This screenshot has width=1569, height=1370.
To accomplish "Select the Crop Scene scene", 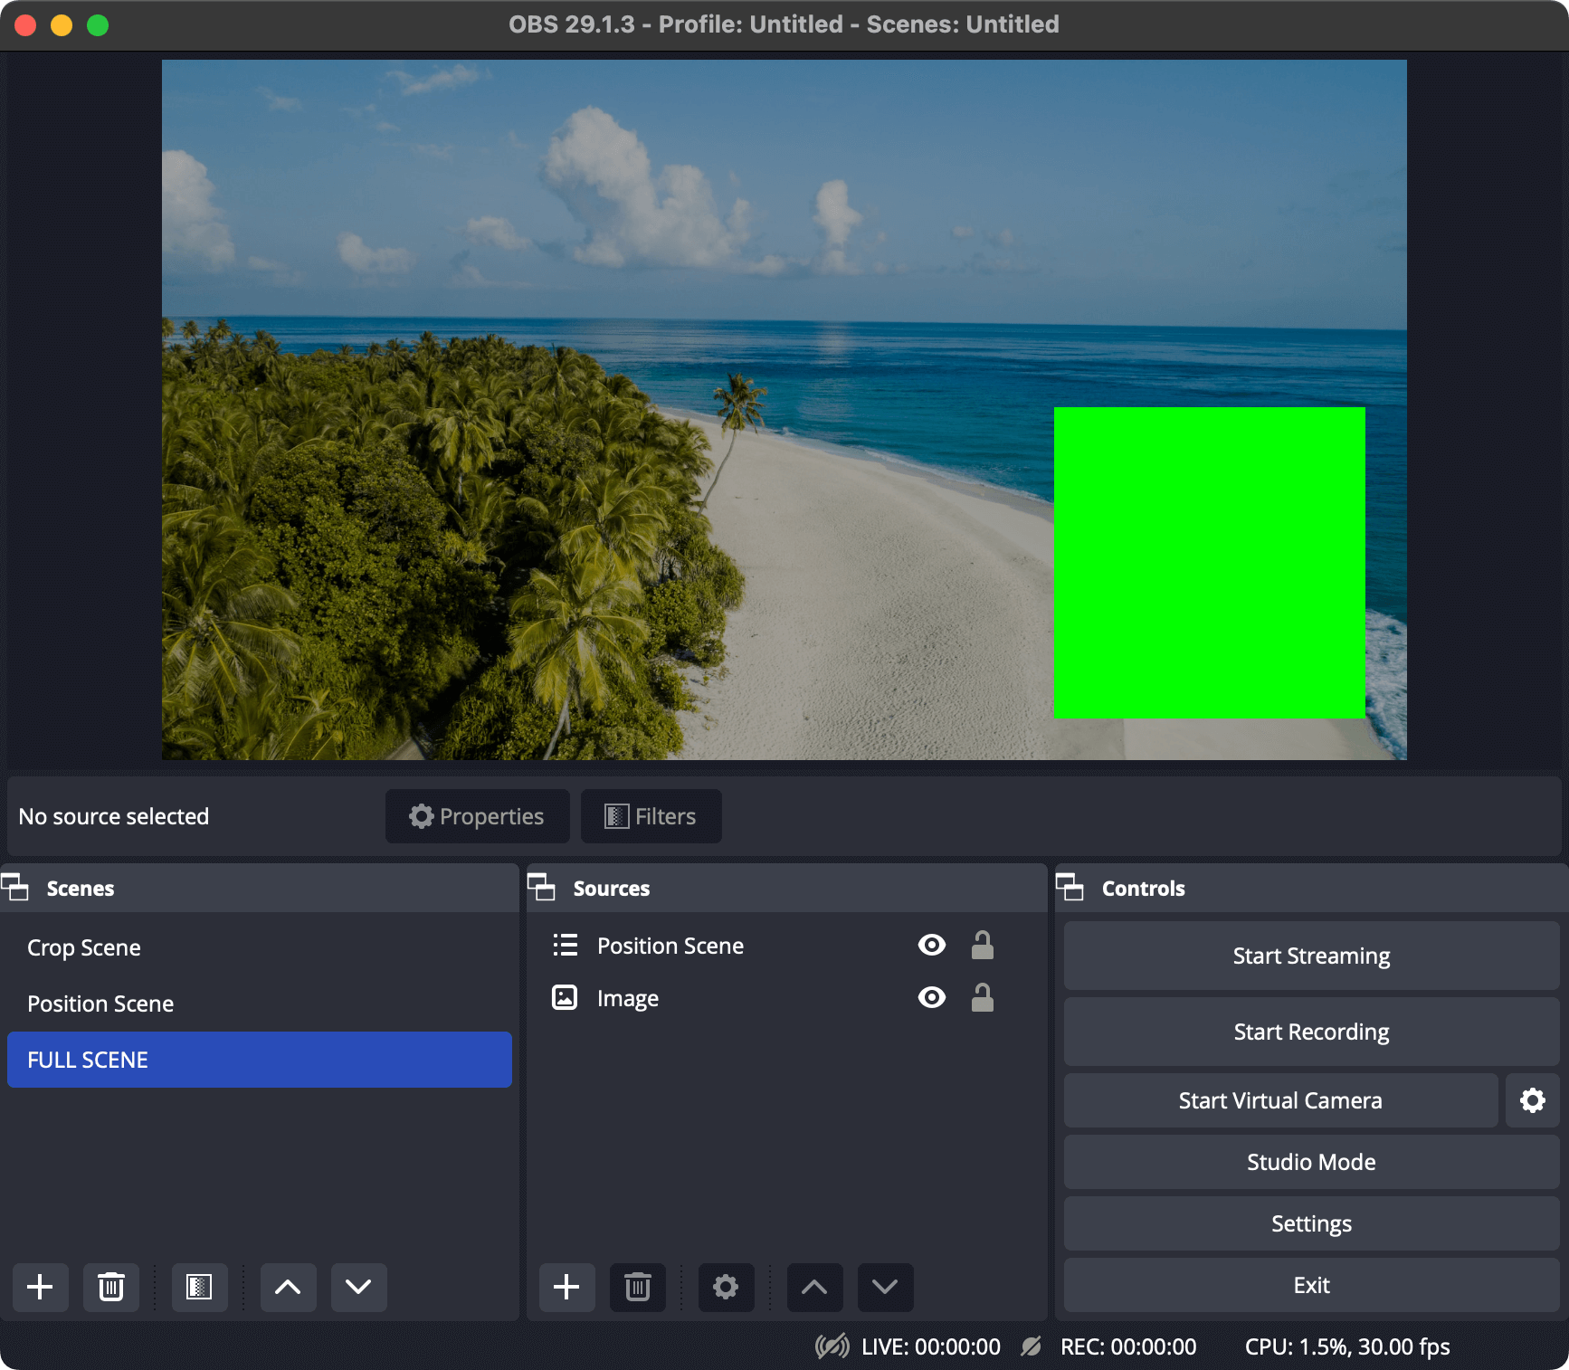I will (83, 947).
